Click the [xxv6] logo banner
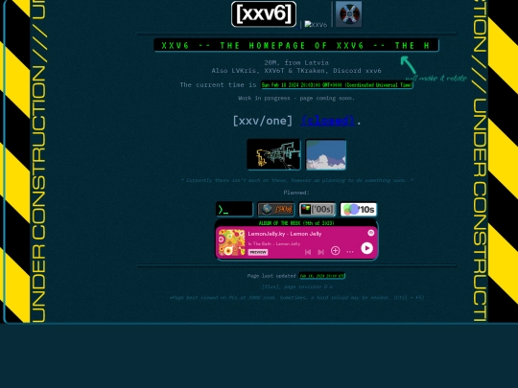This screenshot has height=388, width=518. tap(264, 13)
